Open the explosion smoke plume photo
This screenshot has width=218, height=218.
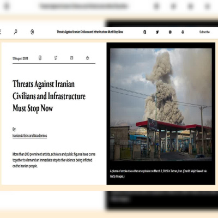coord(161,105)
